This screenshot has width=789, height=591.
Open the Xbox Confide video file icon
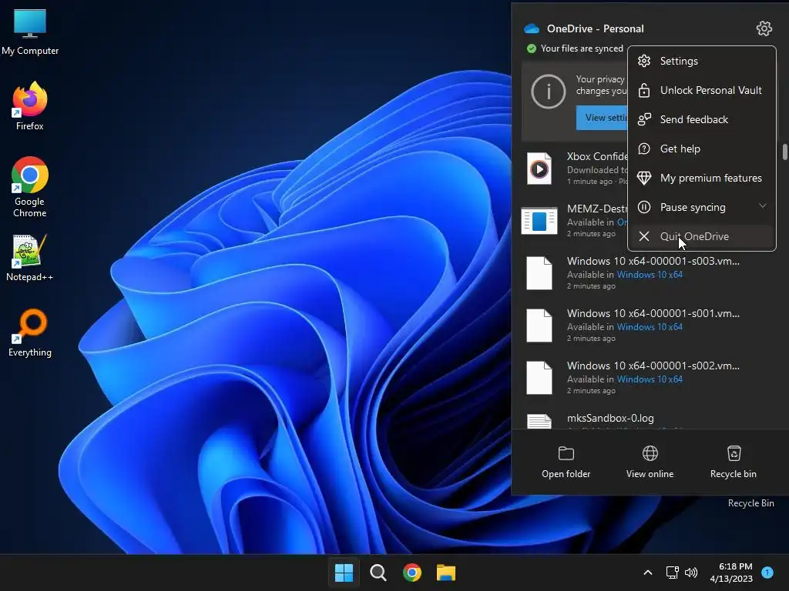(539, 169)
